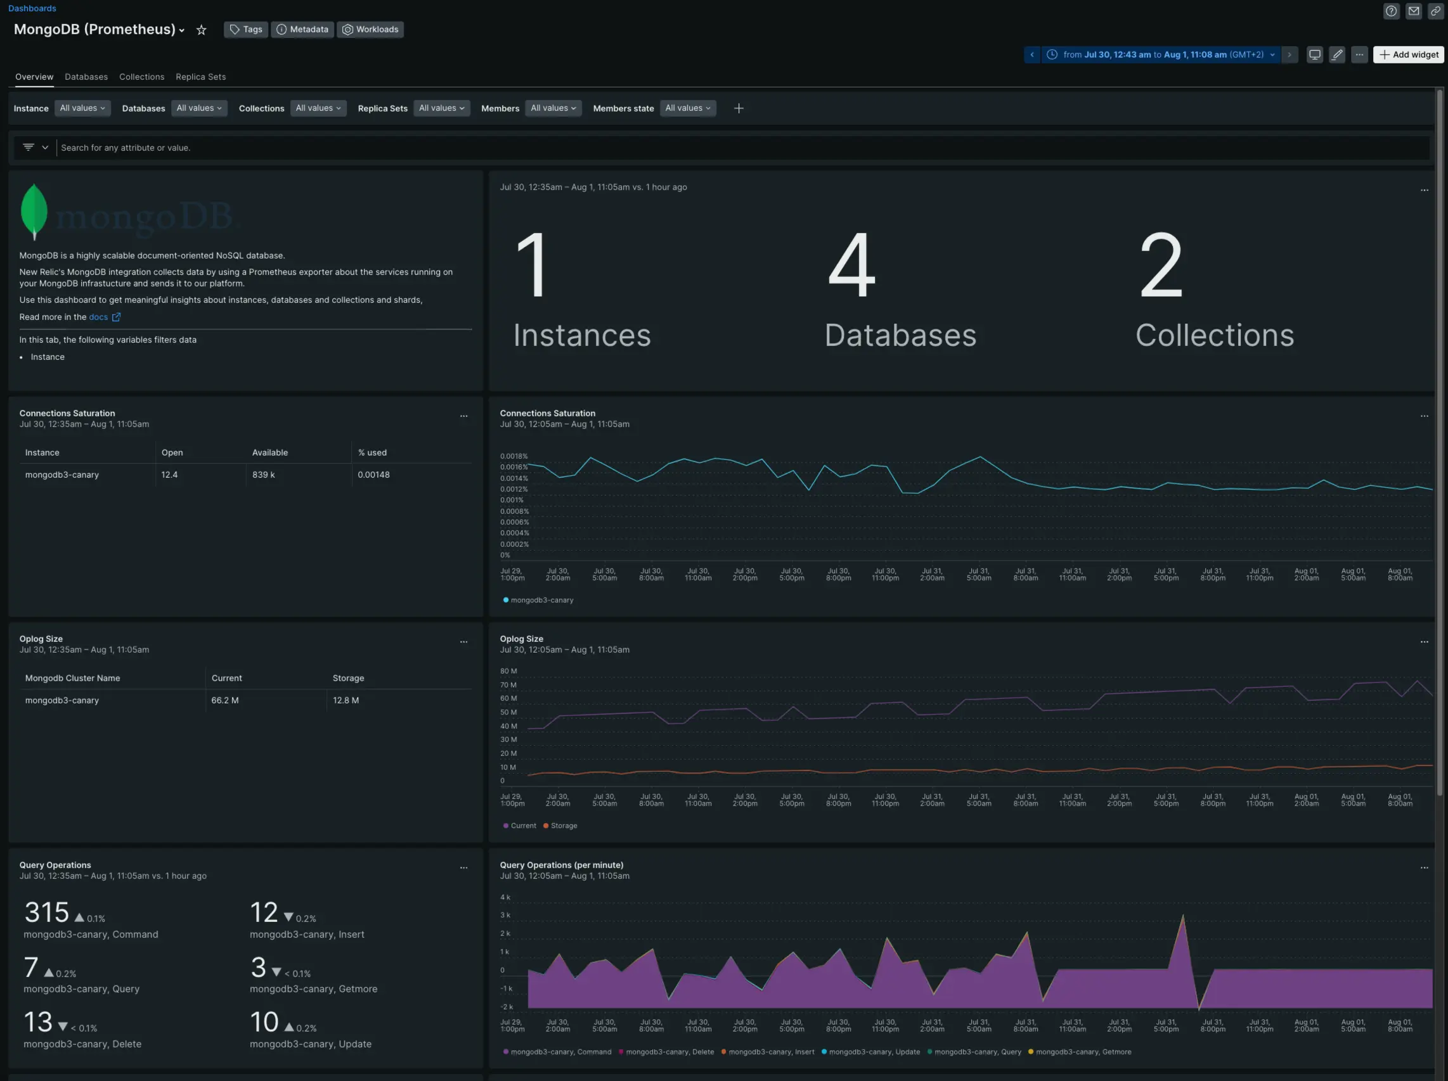
Task: Toggle the Delete series in Query legend
Action: (x=666, y=1052)
